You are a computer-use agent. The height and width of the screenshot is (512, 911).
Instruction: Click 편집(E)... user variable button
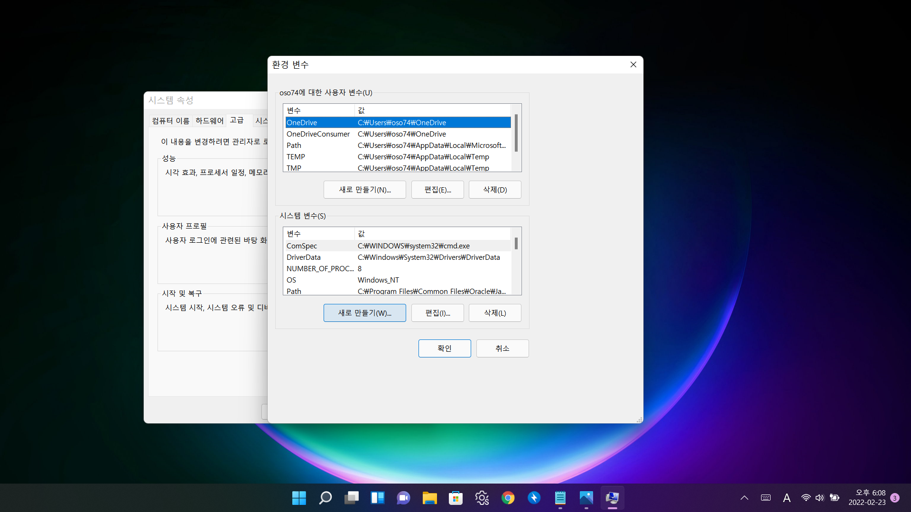[437, 190]
